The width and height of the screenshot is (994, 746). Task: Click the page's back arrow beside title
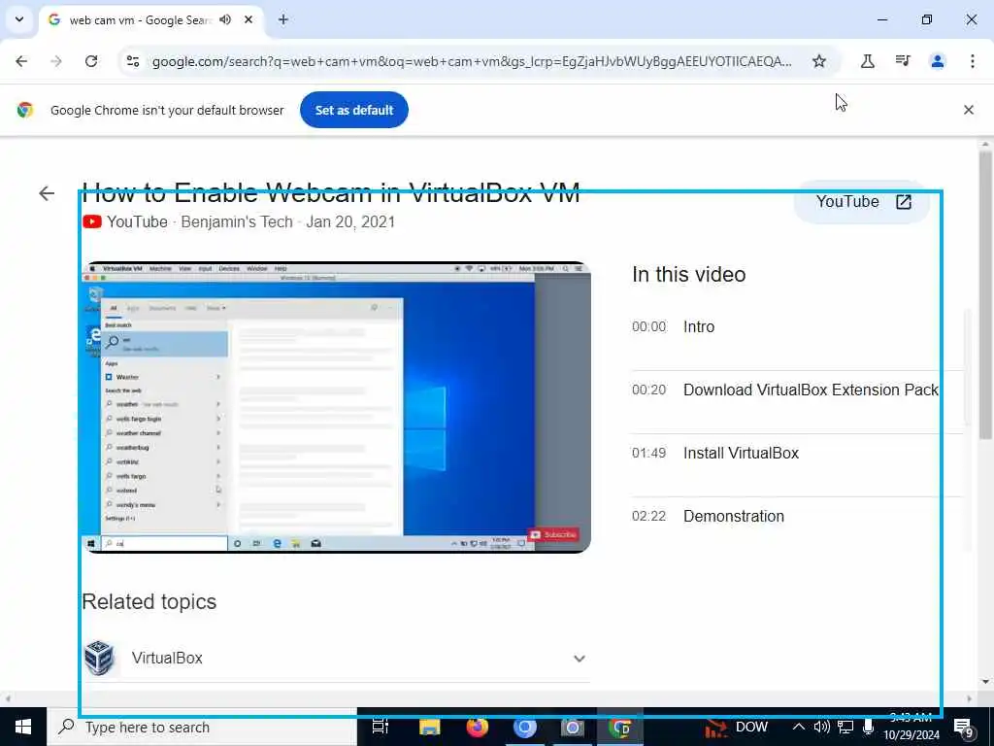(x=47, y=193)
